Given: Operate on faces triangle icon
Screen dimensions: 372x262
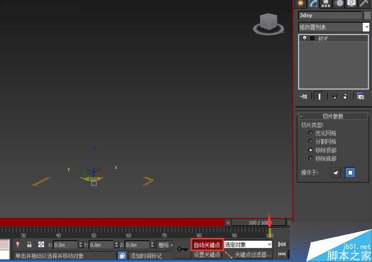Looking at the screenshot, I should (335, 172).
